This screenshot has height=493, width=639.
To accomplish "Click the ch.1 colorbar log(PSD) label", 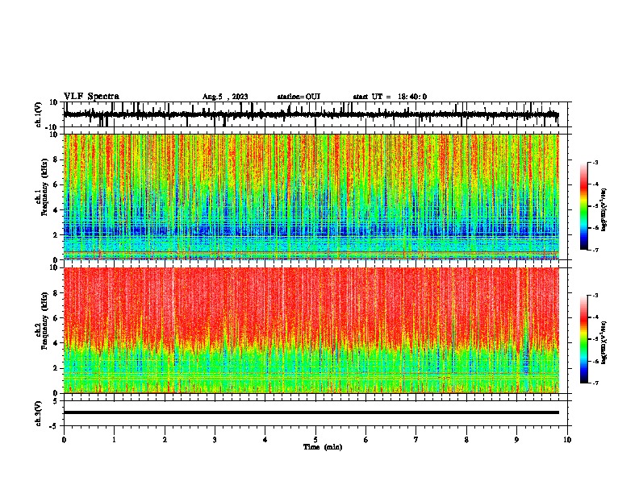I will 603,210.
